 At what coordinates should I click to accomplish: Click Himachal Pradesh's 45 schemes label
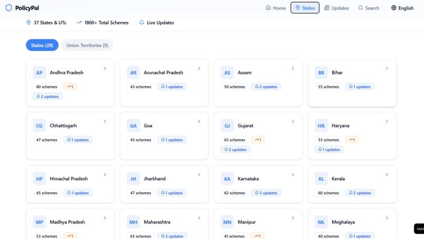[x=46, y=193]
